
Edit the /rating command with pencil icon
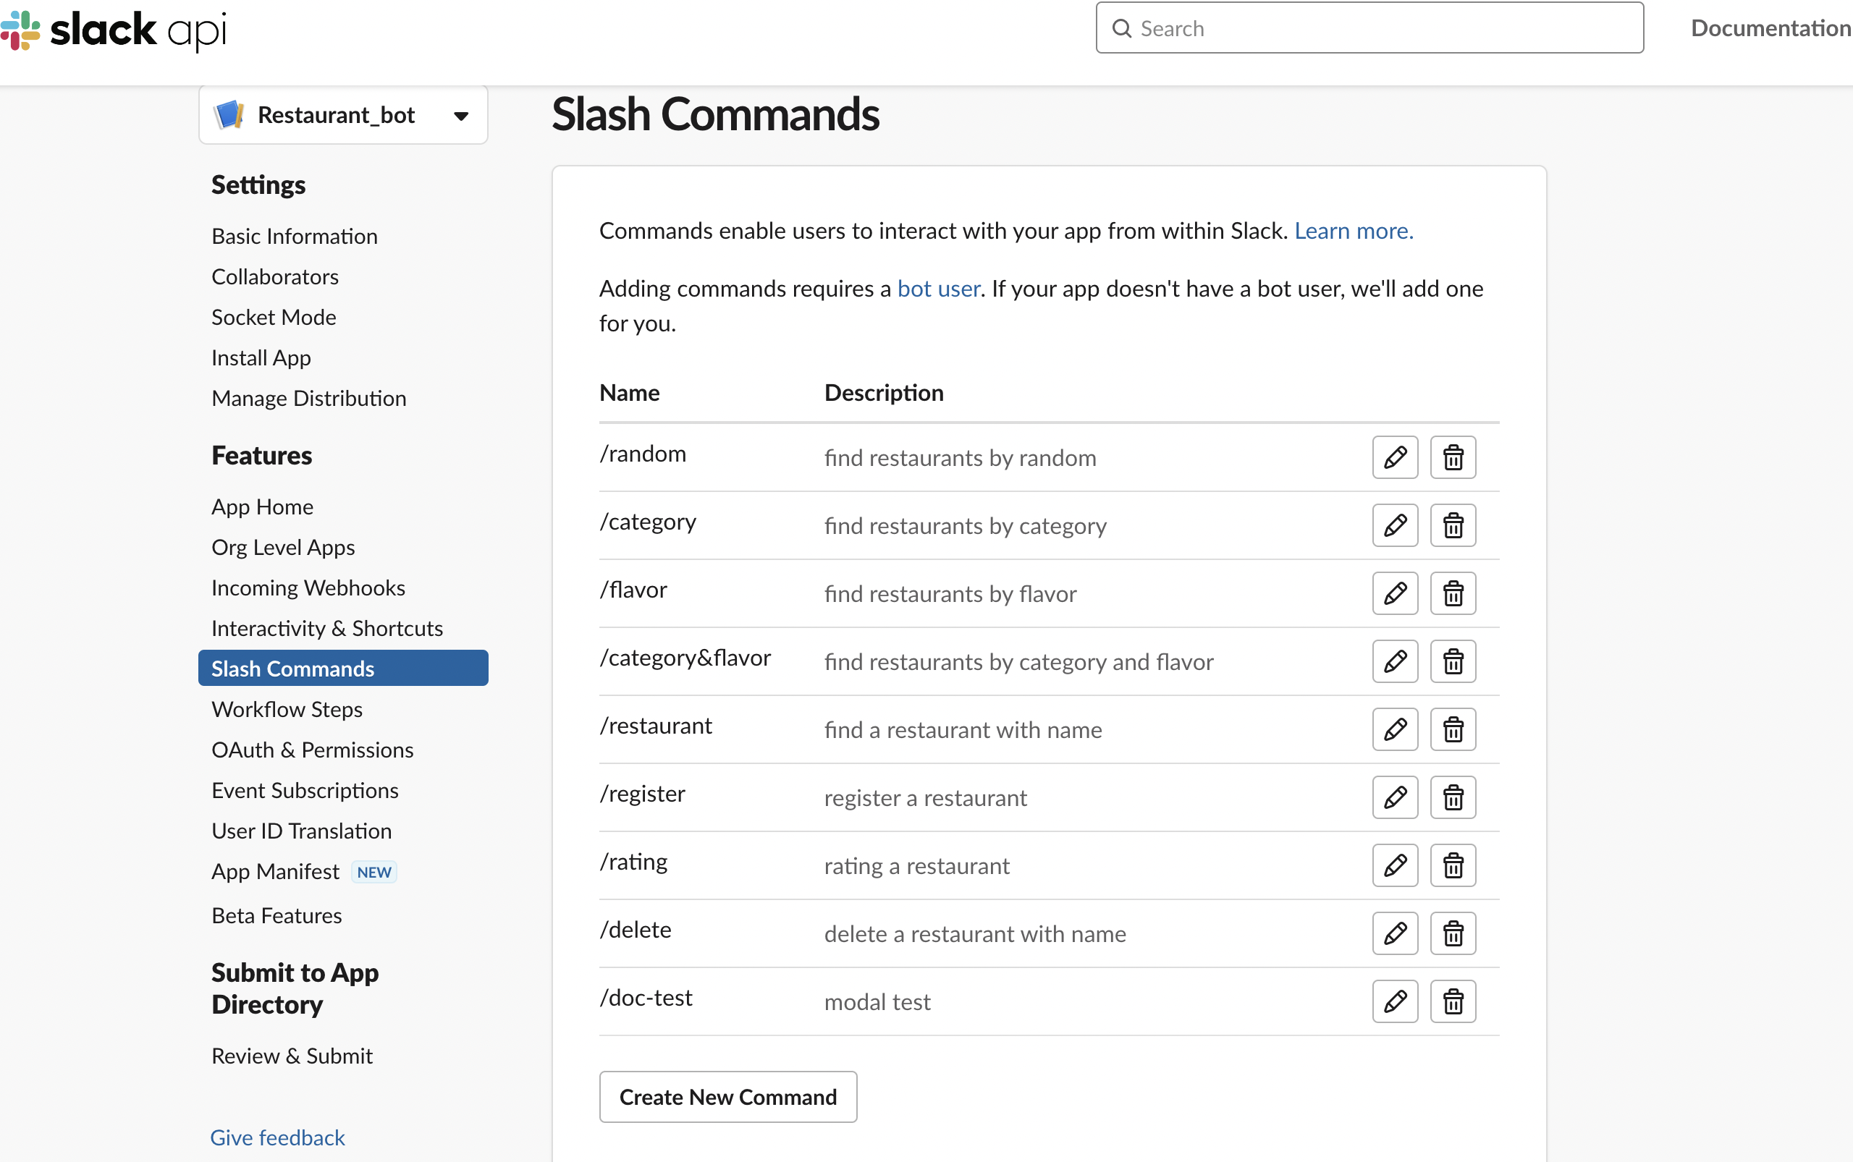[1395, 865]
